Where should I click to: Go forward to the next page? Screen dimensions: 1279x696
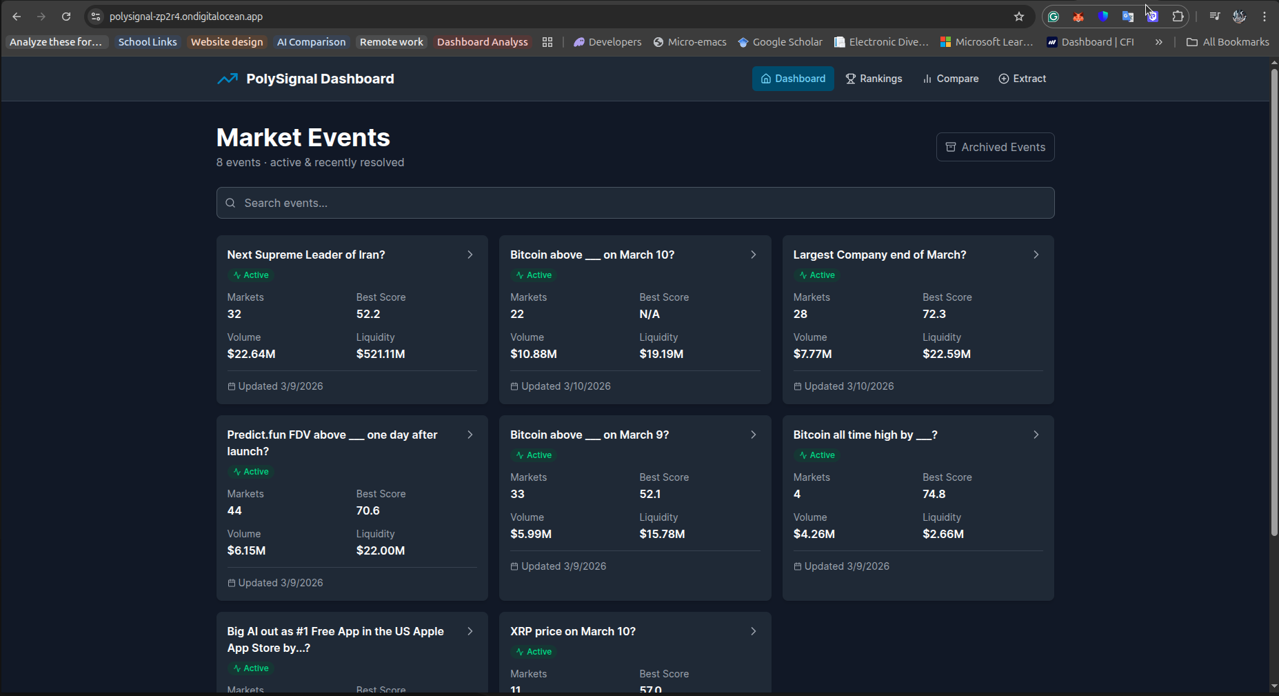(x=41, y=17)
